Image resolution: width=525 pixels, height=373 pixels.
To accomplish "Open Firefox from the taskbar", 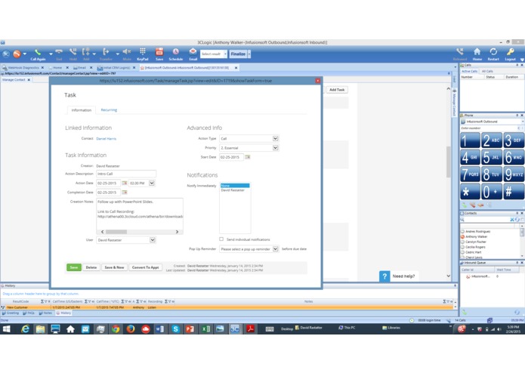I will pyautogui.click(x=131, y=329).
